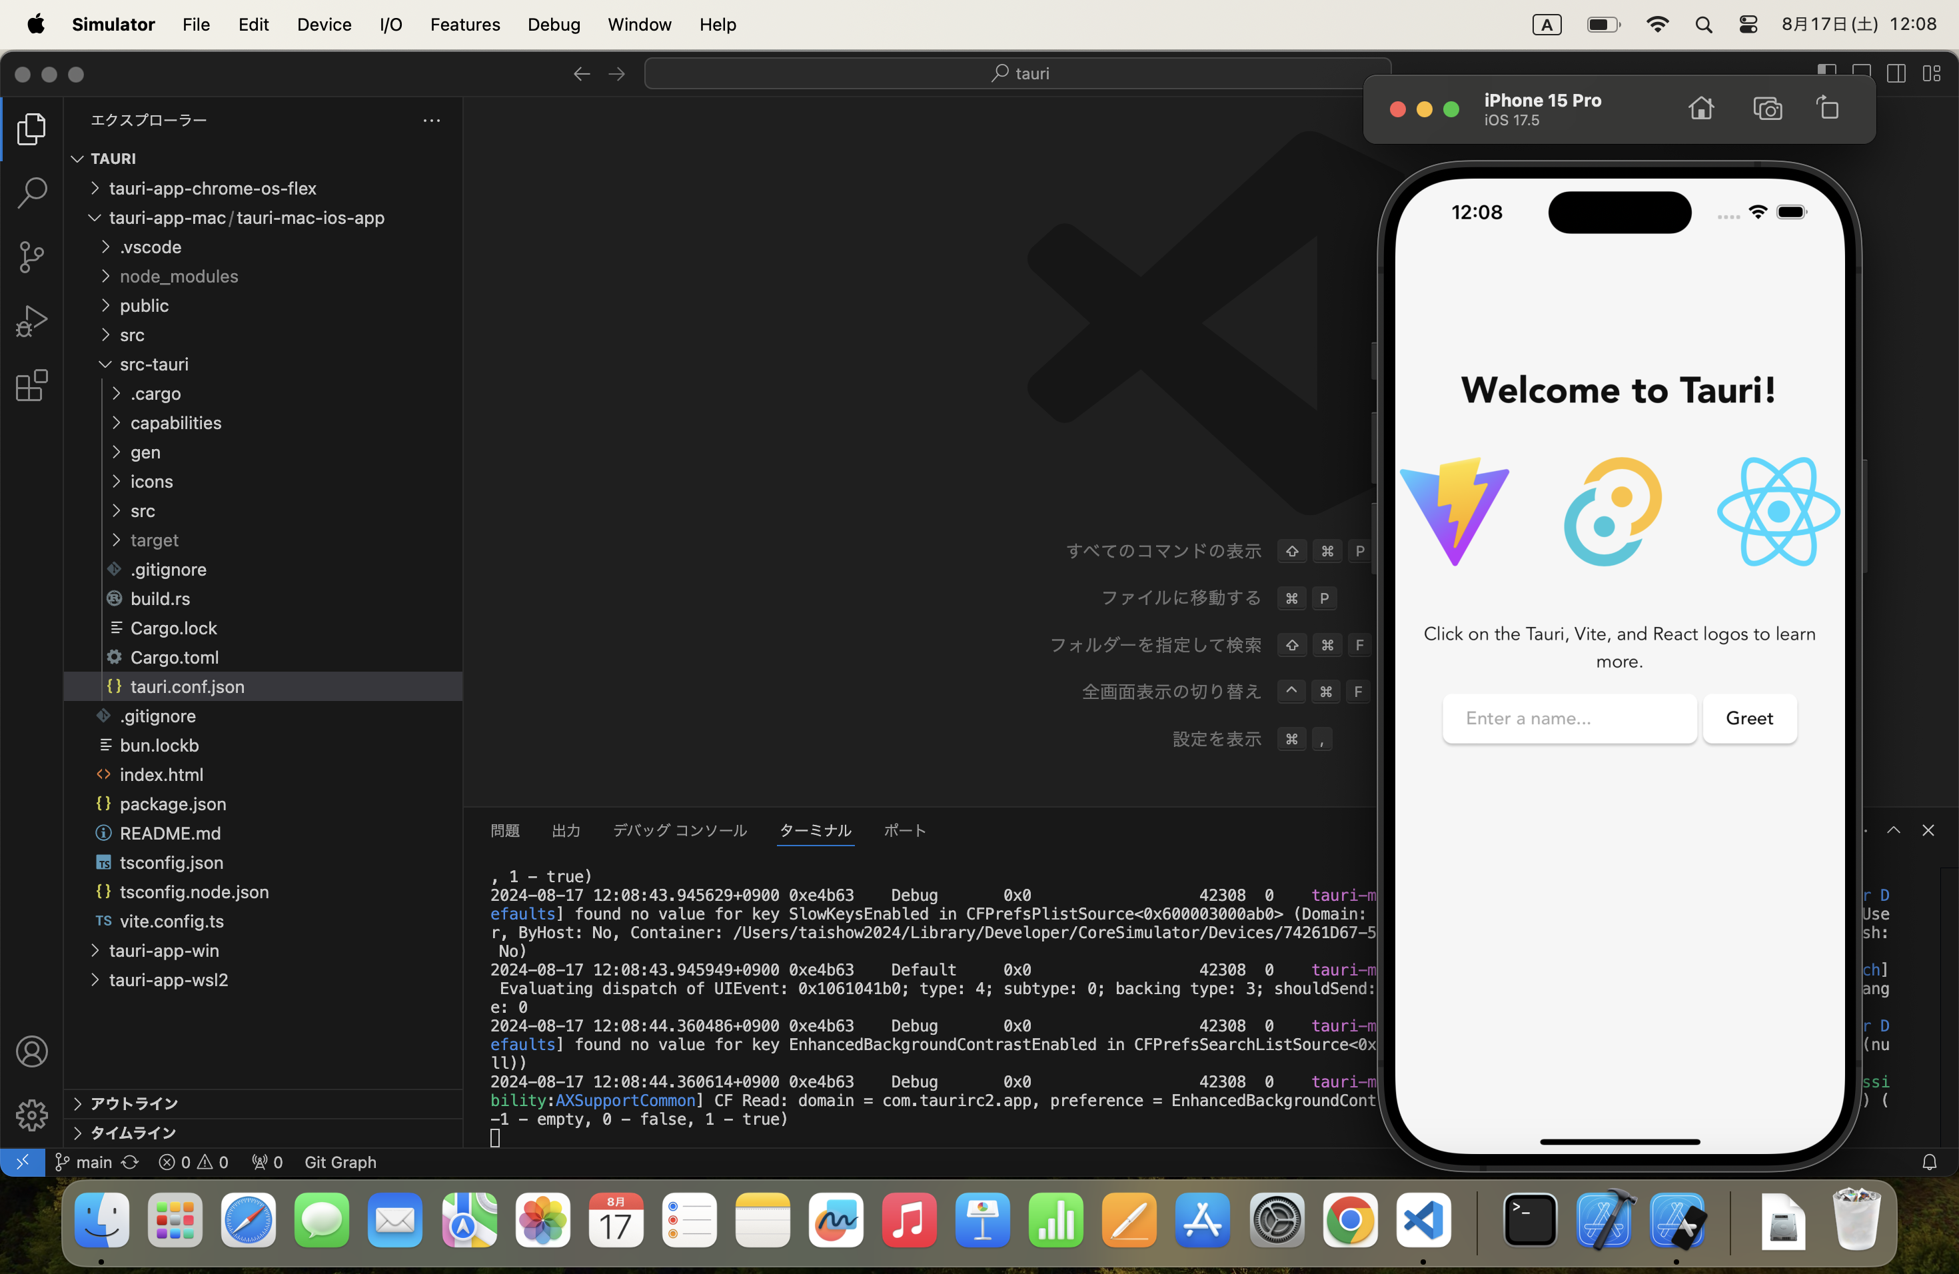Click the main branch in status bar
1959x1274 pixels.
84,1161
